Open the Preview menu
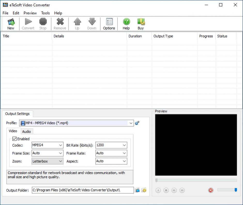 pyautogui.click(x=30, y=13)
